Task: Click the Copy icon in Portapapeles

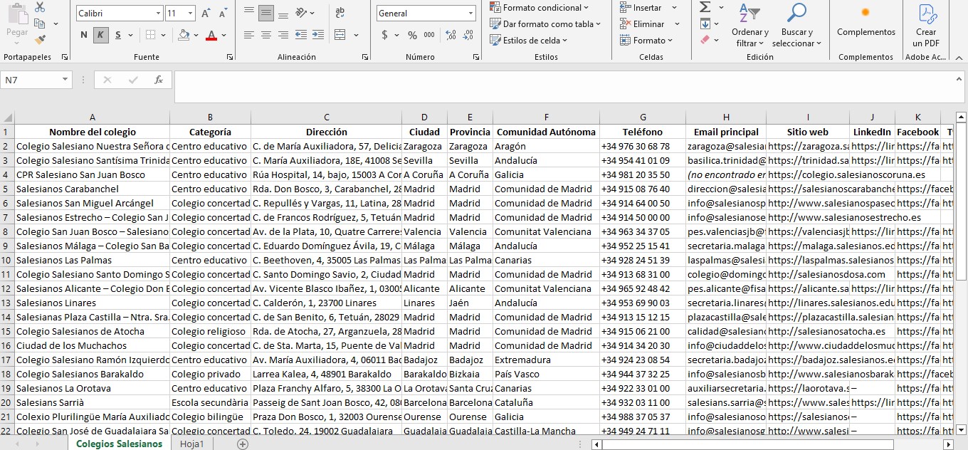Action: (x=40, y=23)
